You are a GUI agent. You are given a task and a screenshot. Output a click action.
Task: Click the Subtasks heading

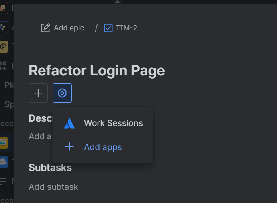click(x=50, y=168)
